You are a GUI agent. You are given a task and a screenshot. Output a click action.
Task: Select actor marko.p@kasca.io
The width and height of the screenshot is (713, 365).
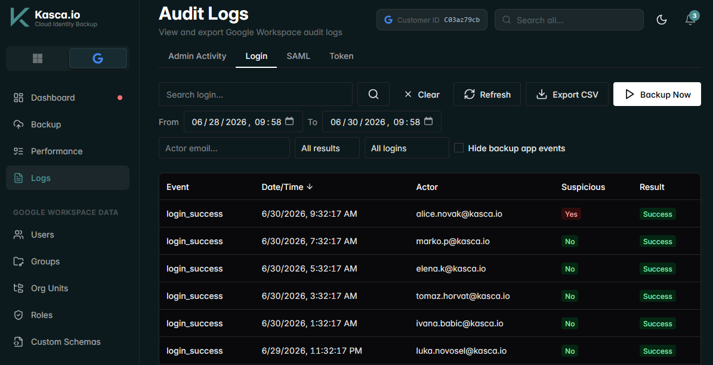pos(453,241)
